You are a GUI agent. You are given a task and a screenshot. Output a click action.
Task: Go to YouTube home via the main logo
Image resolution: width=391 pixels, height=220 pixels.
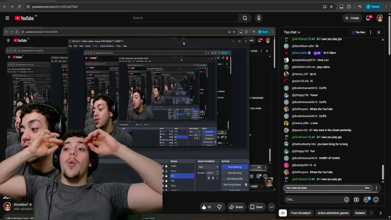pyautogui.click(x=24, y=18)
